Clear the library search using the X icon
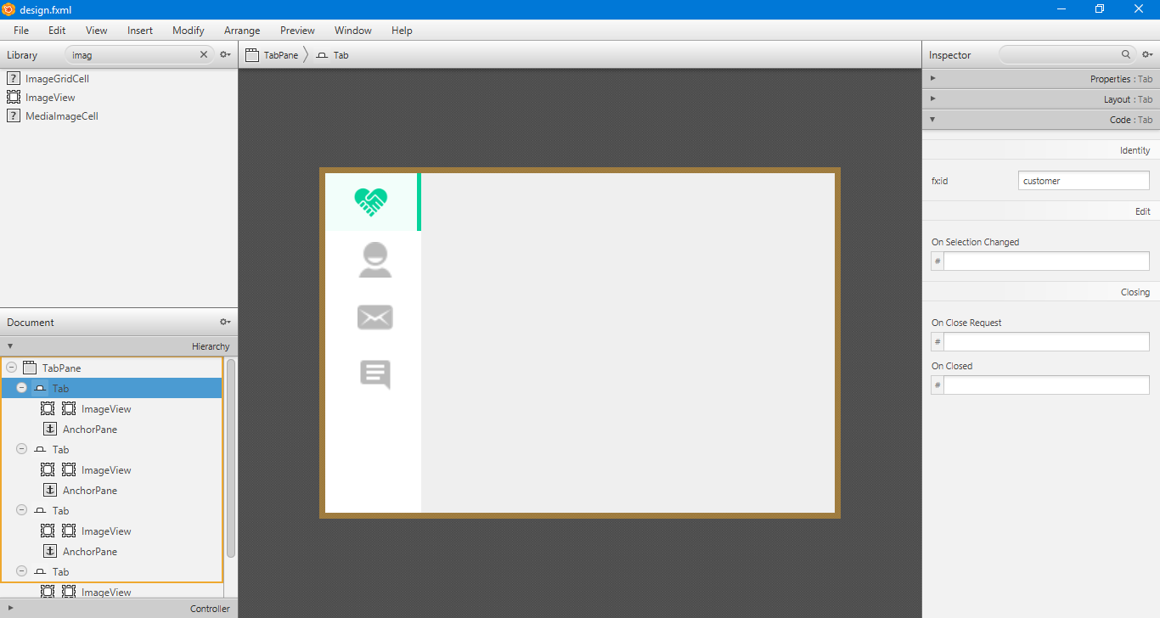Screen dimensions: 1160x618 click(x=203, y=54)
